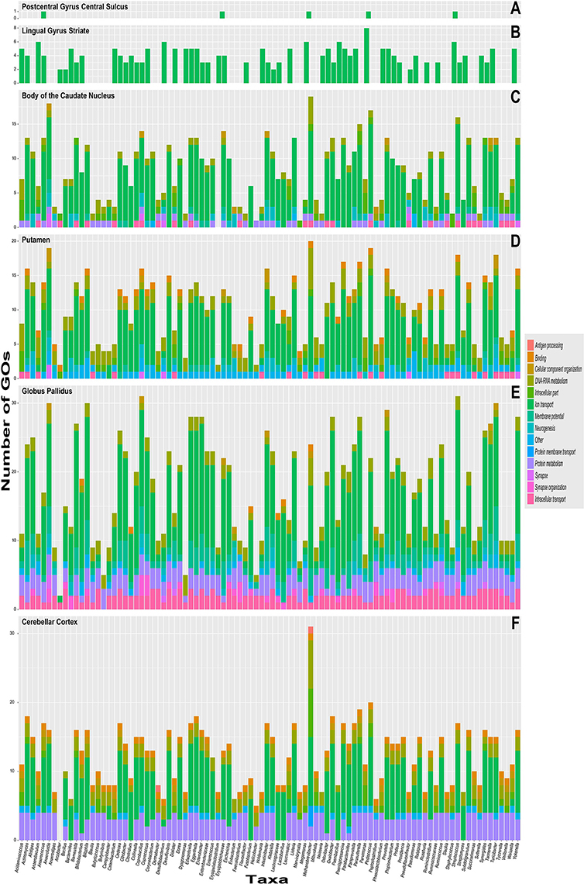584x884 pixels.
Task: Click the panel letter 'C'
Action: pos(515,98)
